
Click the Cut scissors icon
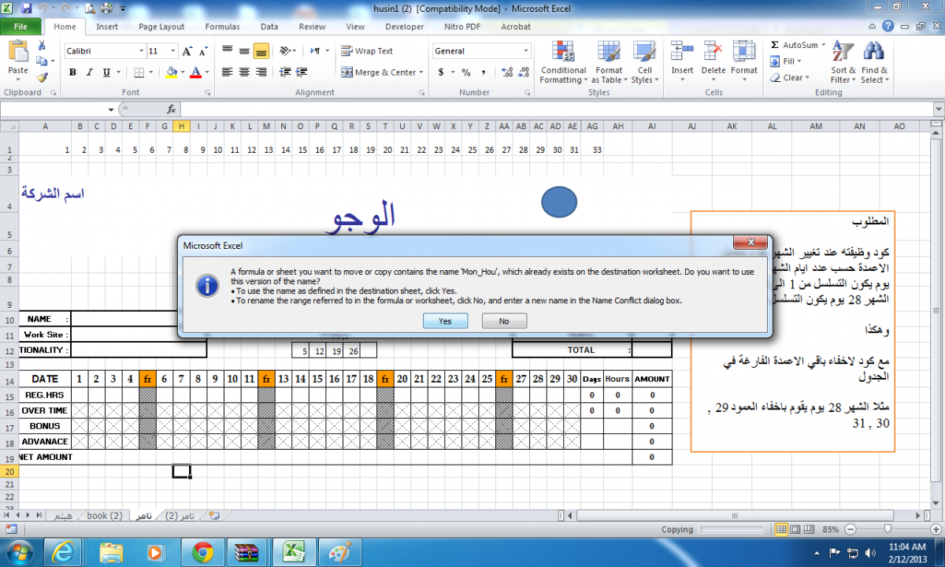click(x=42, y=46)
